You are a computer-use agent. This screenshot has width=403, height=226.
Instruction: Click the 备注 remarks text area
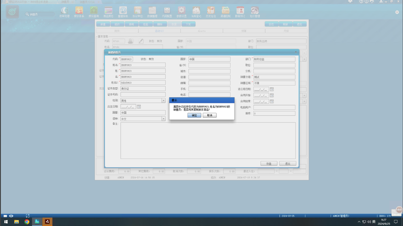[208, 141]
